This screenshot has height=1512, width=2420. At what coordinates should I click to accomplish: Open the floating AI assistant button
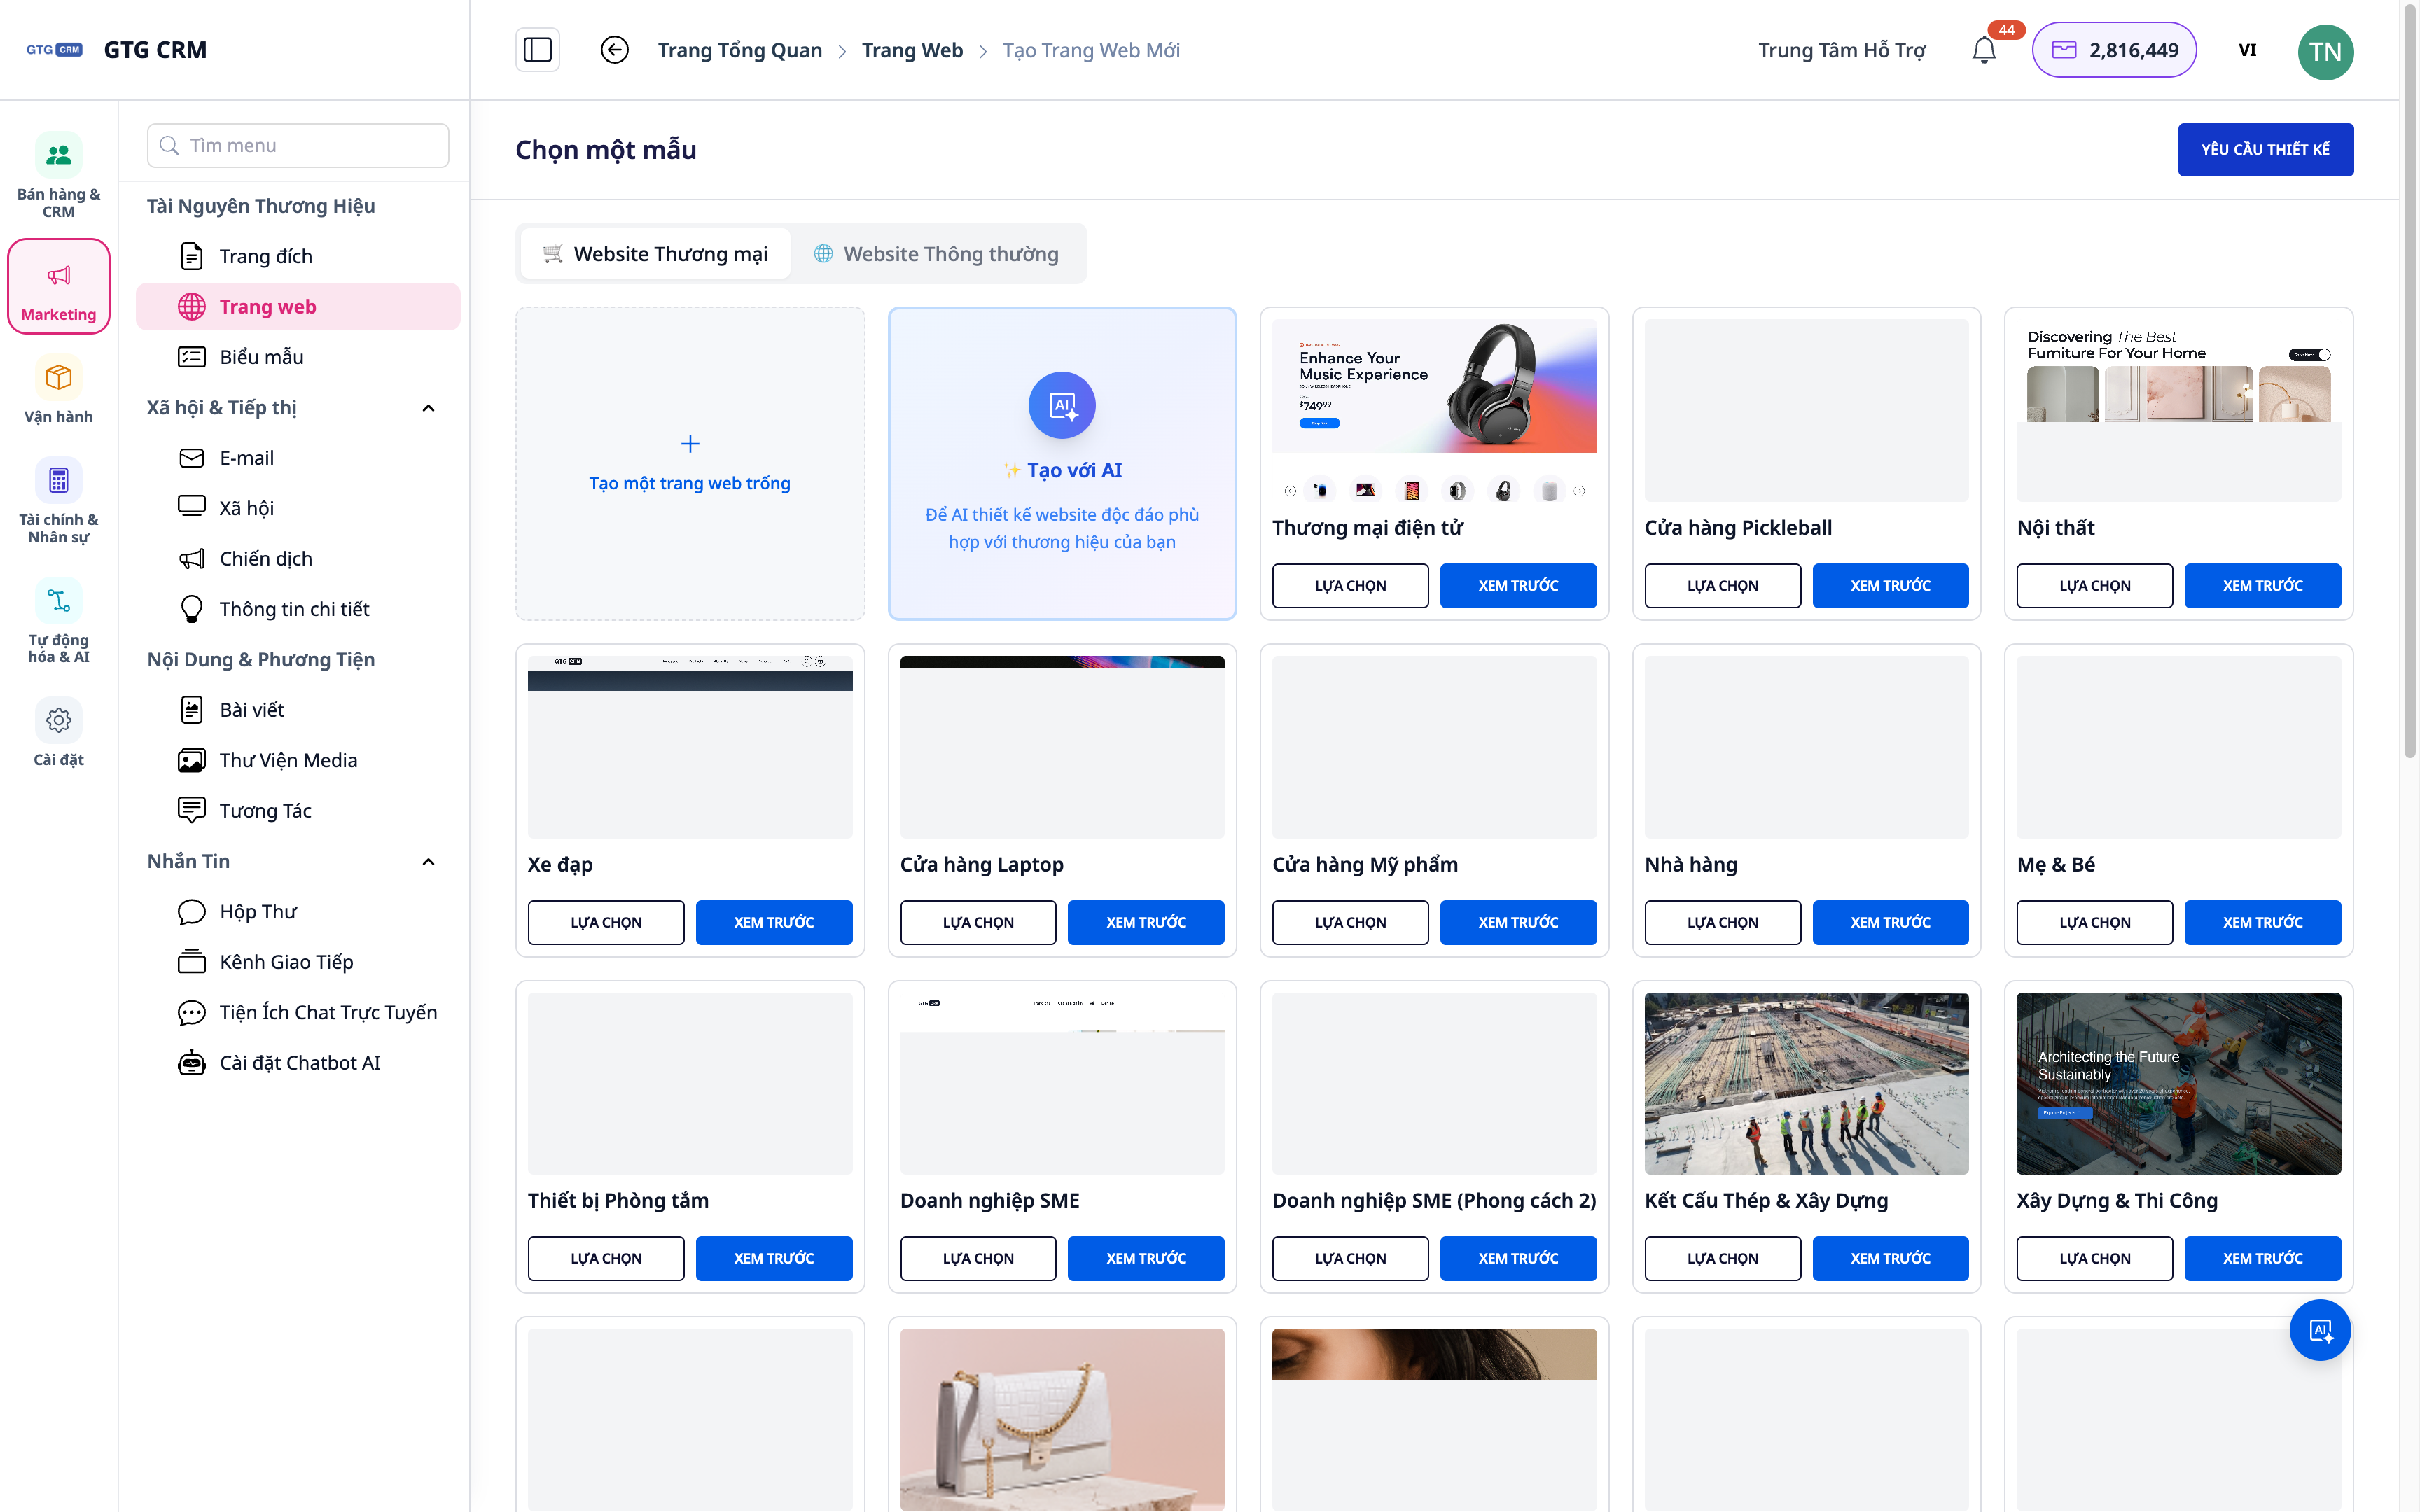tap(2320, 1330)
